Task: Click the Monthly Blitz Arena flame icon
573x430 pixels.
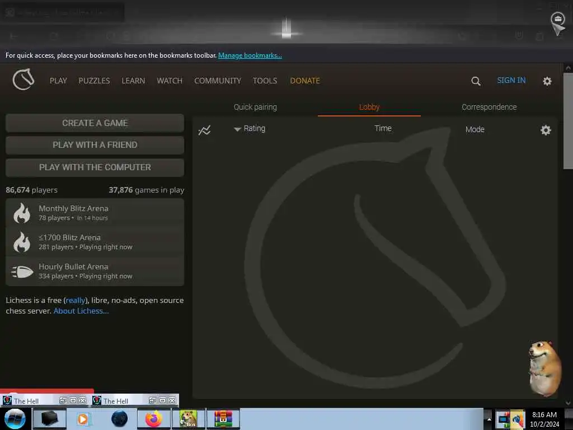Action: point(22,213)
